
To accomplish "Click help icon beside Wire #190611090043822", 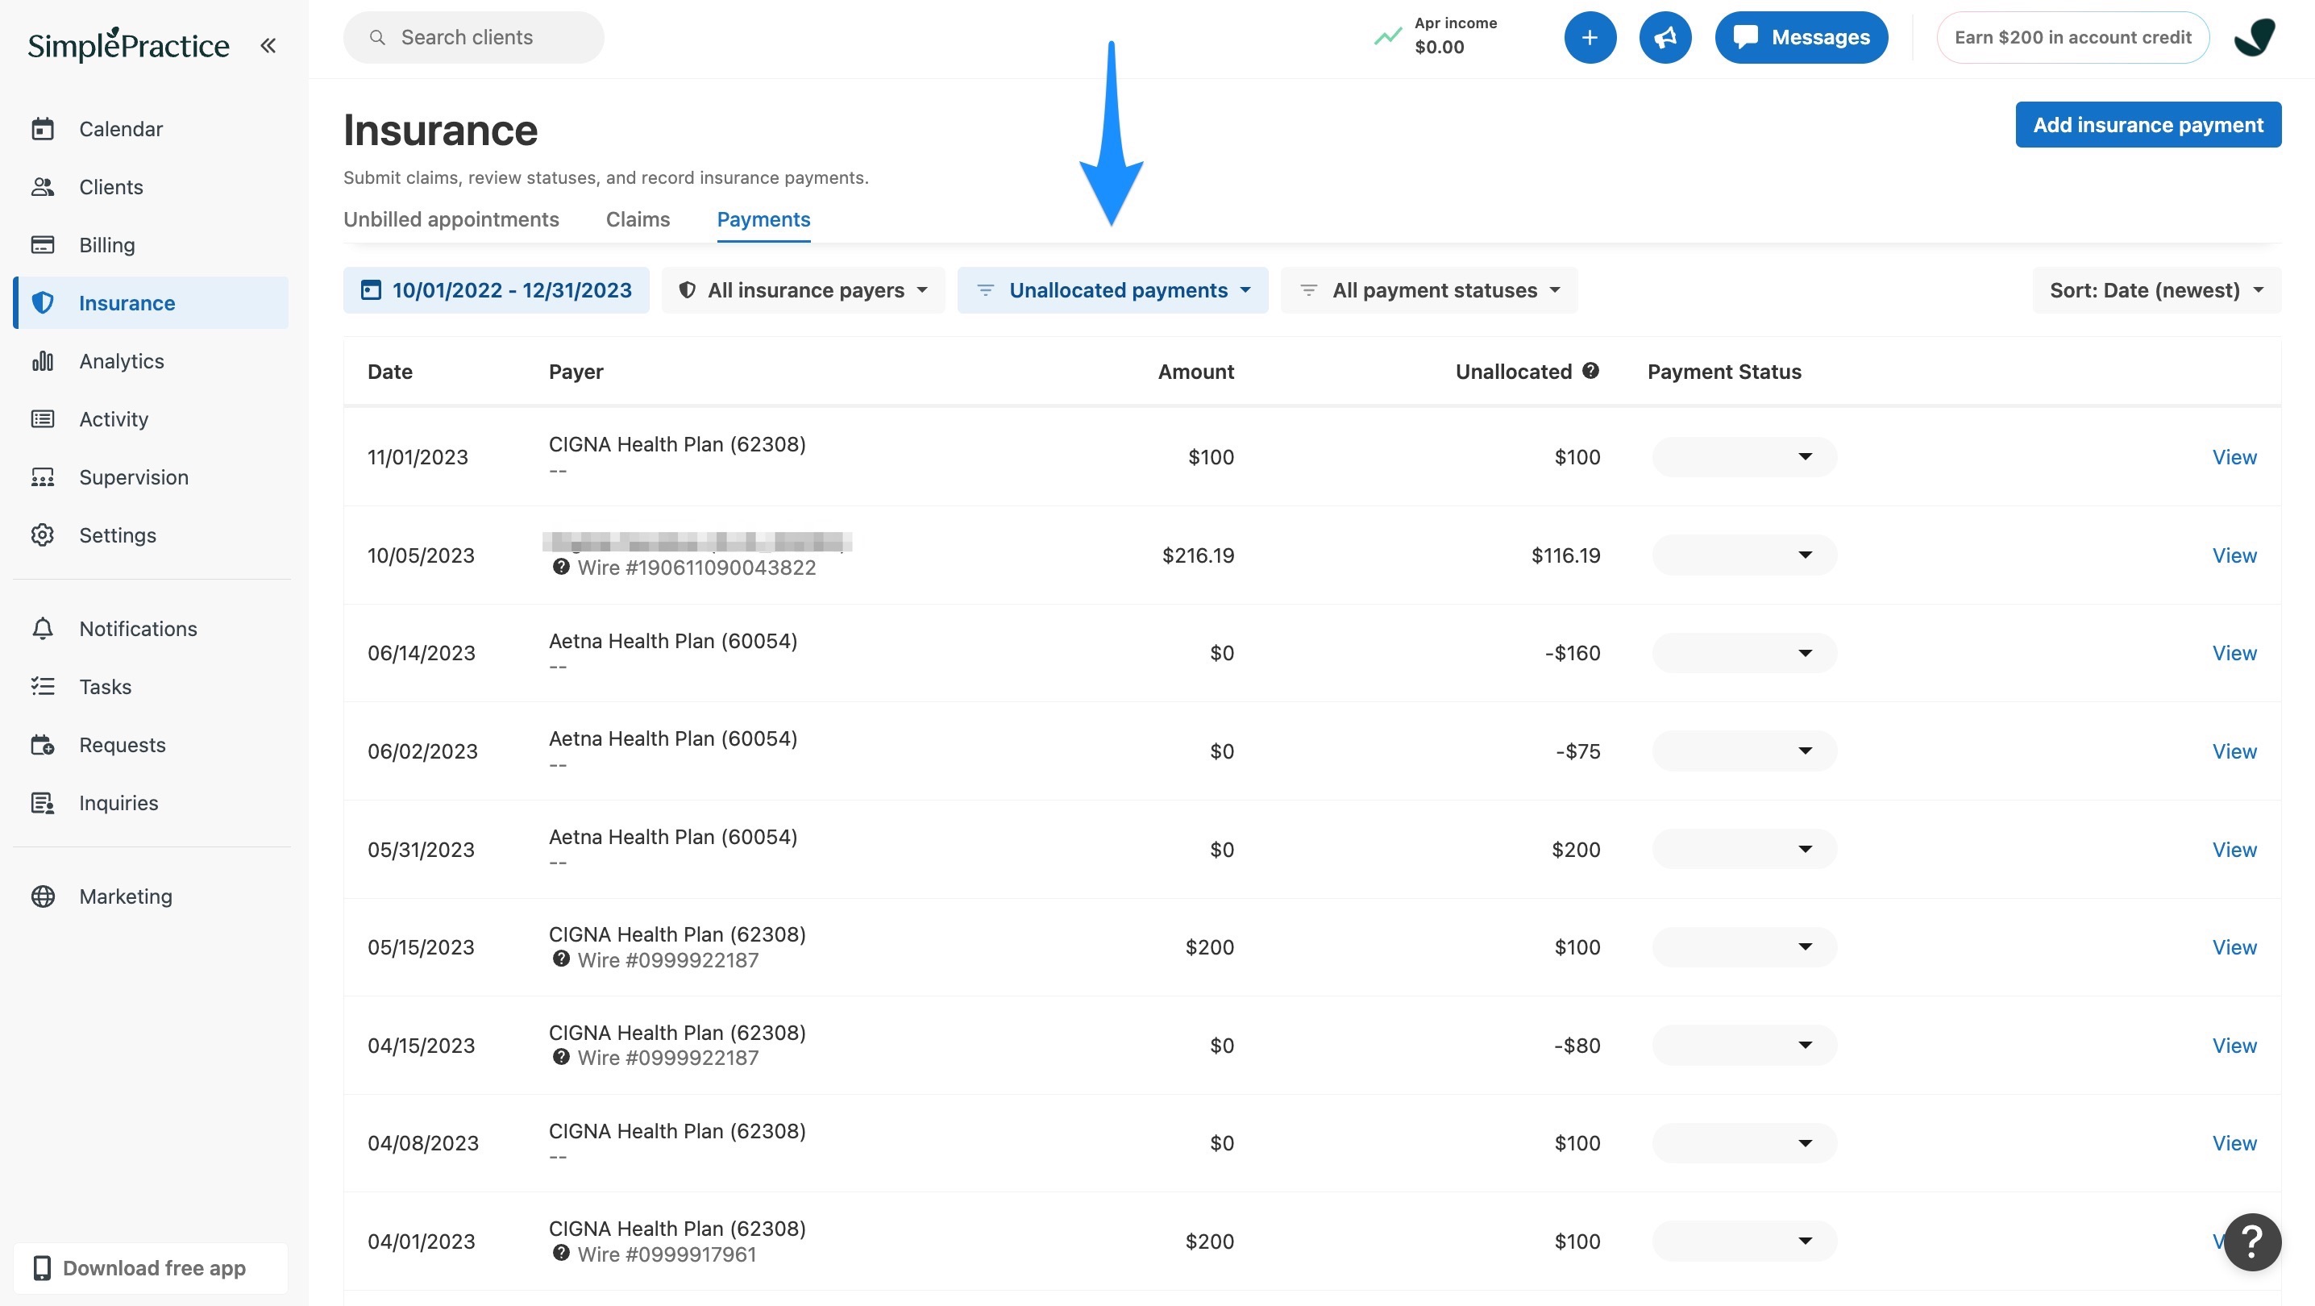I will pos(561,566).
